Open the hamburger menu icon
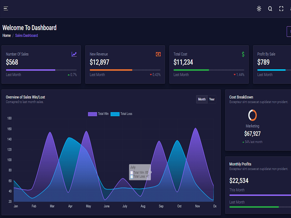This screenshot has width=291, height=218. [x=6, y=8]
